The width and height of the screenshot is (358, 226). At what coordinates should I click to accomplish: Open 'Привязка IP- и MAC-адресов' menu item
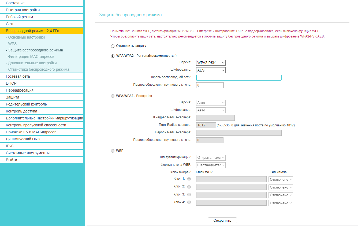[41, 132]
